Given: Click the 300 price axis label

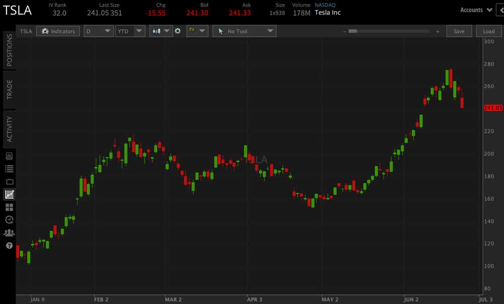Looking at the screenshot, I should pos(489,41).
